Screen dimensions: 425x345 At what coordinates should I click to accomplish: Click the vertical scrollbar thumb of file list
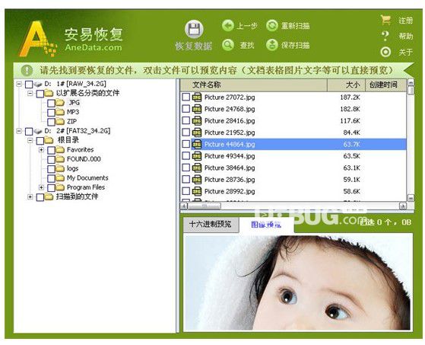(x=411, y=91)
